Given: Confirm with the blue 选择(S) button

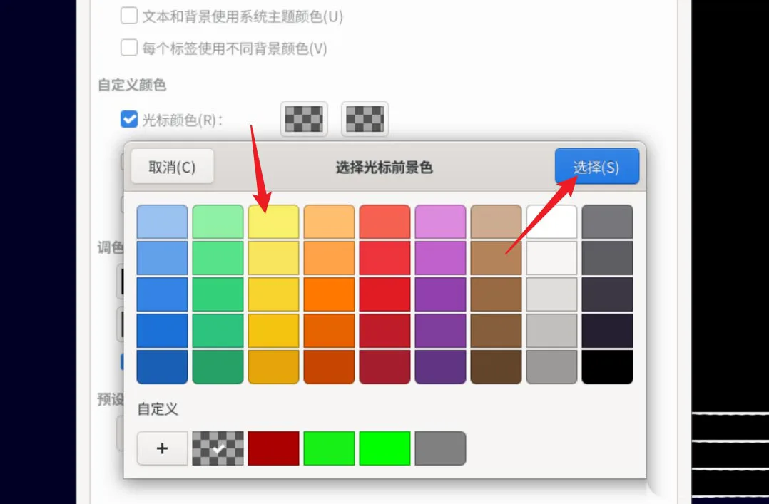Looking at the screenshot, I should 596,165.
